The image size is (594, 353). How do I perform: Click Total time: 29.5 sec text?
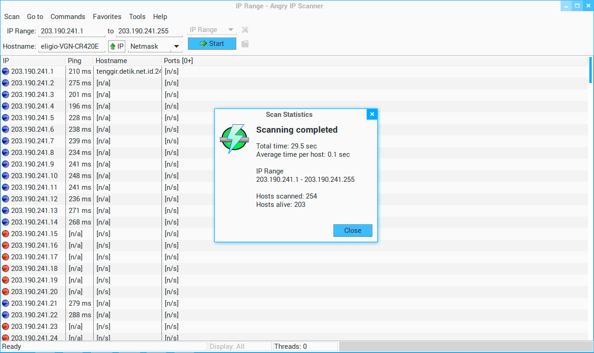pos(286,146)
